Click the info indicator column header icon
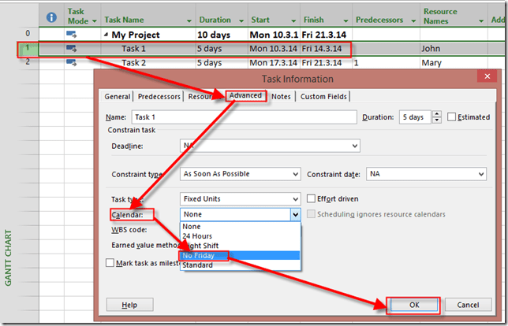Screen dimensions: 508x326 pos(52,17)
